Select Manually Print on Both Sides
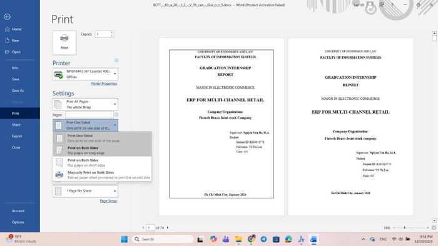The width and height of the screenshot is (438, 246). 102,175
